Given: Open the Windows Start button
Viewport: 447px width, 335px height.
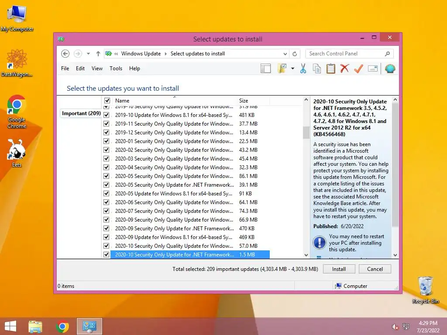Looking at the screenshot, I should click(10, 326).
